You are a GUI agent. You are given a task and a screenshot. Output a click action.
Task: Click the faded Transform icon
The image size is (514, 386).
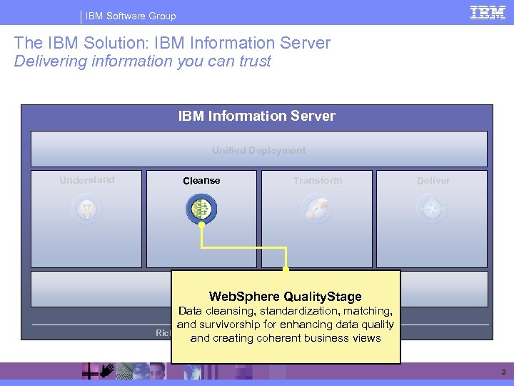pyautogui.click(x=317, y=209)
